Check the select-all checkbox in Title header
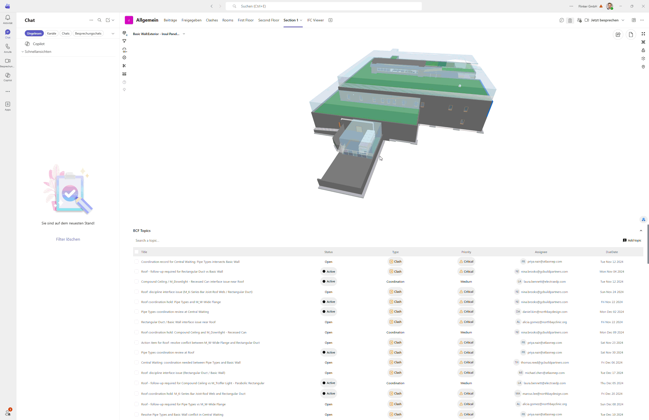 (x=137, y=252)
